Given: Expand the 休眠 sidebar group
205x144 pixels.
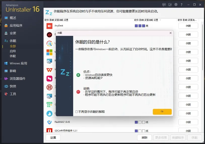Looking at the screenshot, I should click(x=13, y=40).
